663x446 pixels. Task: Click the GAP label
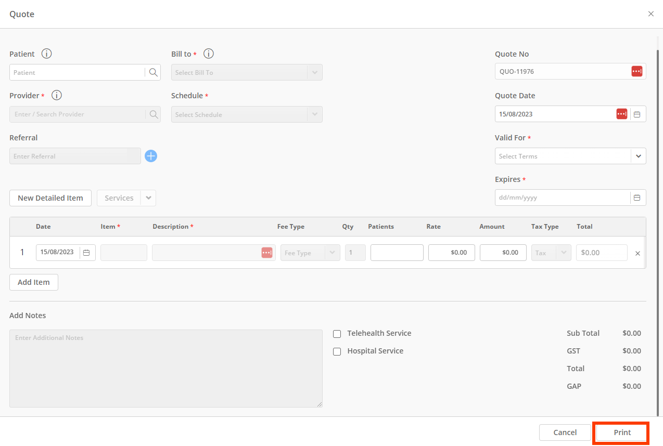click(574, 386)
